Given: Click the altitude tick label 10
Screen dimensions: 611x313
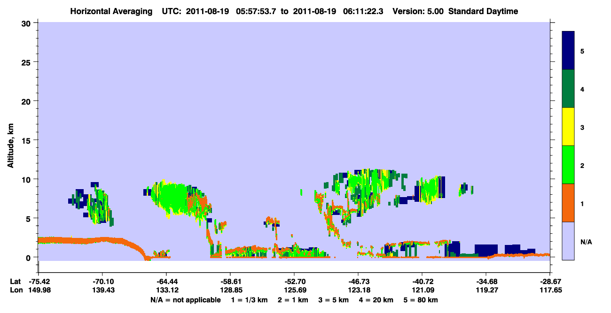Looking at the screenshot, I should click(27, 179).
